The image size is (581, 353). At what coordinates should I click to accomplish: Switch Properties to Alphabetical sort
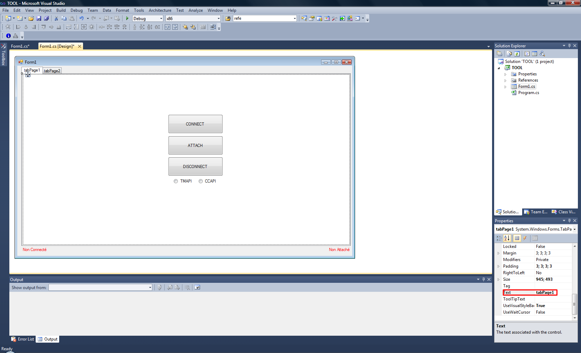[x=507, y=238]
